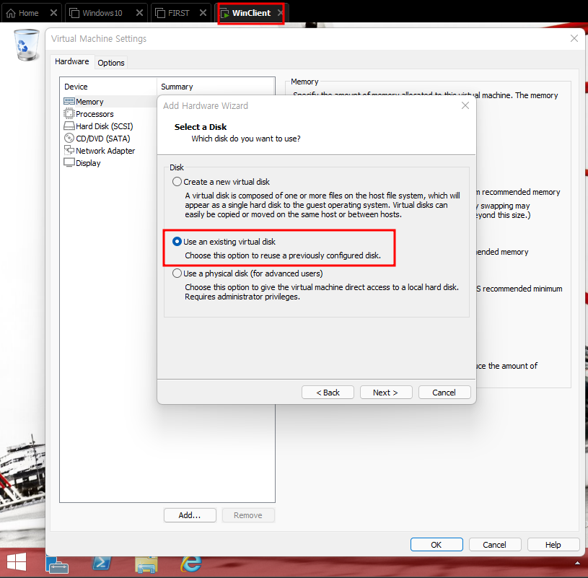The height and width of the screenshot is (578, 588).
Task: Select Use an existing virtual disk
Action: 177,242
